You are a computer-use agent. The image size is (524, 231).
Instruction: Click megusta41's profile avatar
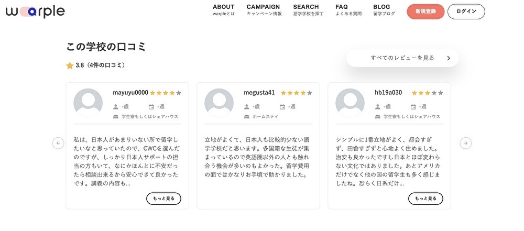click(x=219, y=103)
